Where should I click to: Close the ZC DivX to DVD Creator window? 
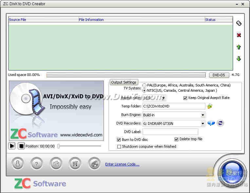[243, 4]
